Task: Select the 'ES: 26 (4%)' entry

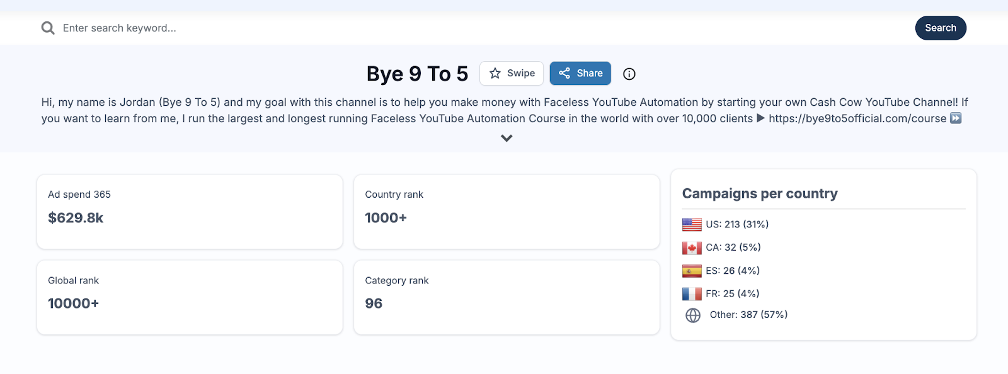Action: 733,271
